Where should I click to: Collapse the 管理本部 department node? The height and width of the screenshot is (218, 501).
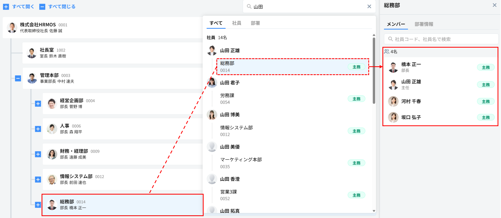18,78
